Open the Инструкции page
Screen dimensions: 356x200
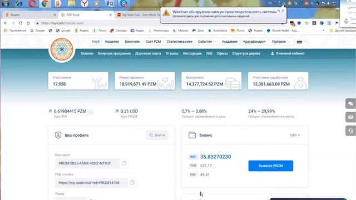[192, 53]
